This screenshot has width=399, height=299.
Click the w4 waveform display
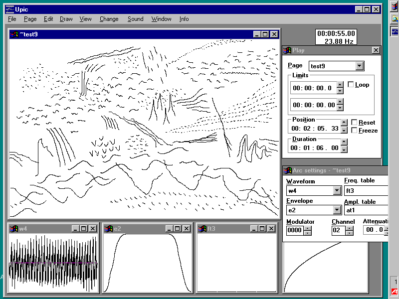pos(53,263)
